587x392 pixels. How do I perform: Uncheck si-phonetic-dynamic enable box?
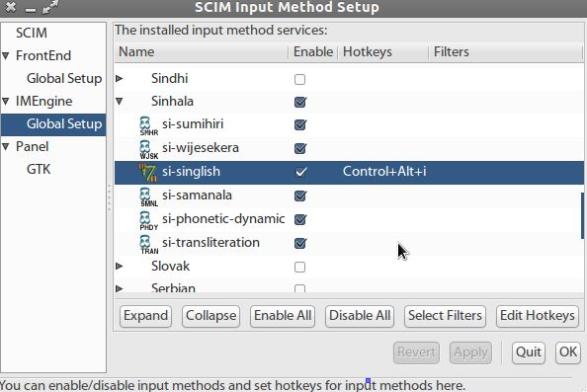coord(300,219)
